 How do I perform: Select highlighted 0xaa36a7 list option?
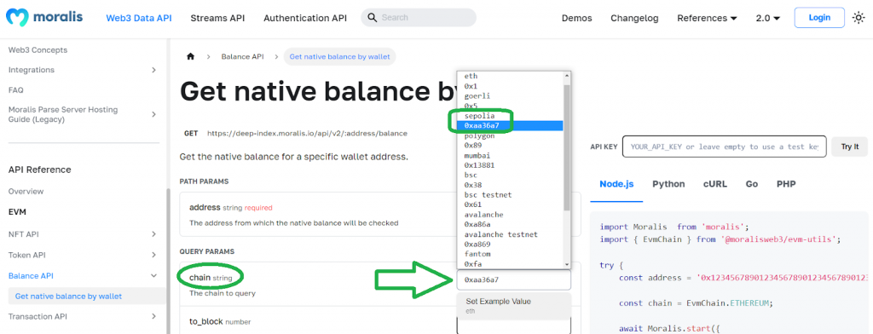click(x=510, y=126)
